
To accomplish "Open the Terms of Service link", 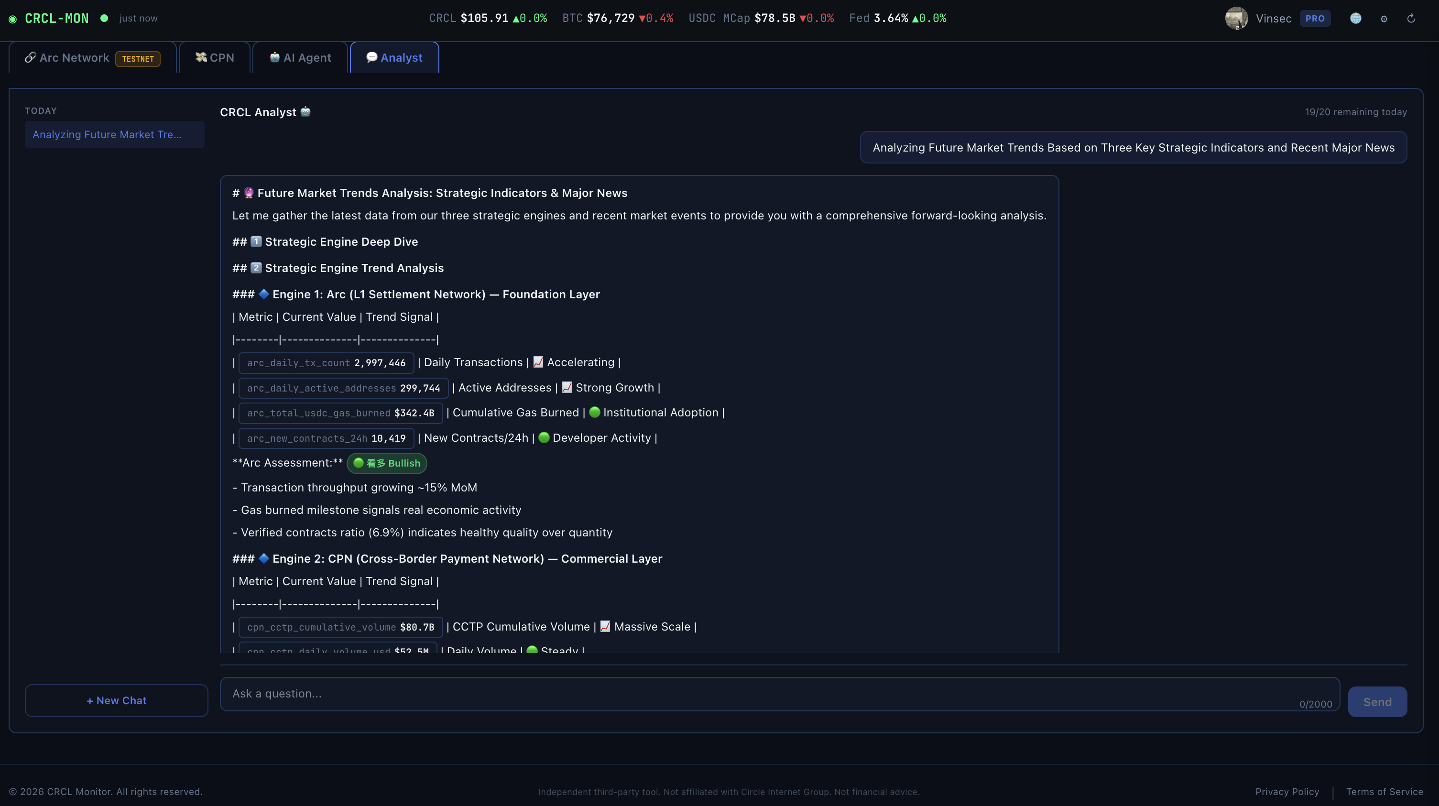I will pos(1384,792).
